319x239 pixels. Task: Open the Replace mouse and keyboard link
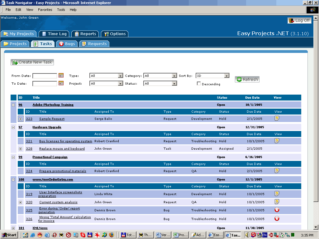coord(62,149)
